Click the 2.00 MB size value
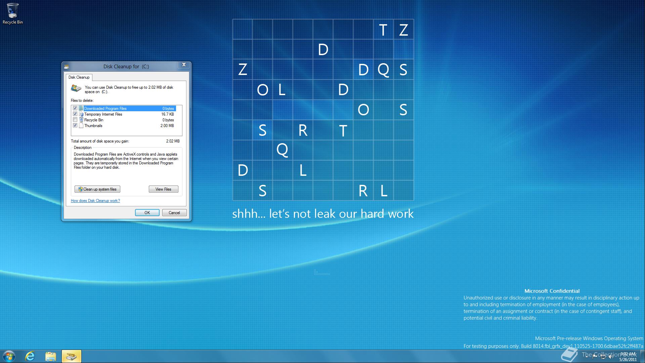 167,126
